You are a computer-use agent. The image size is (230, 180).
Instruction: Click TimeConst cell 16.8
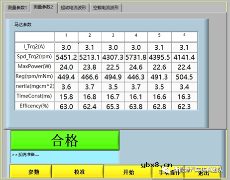(x=90, y=96)
